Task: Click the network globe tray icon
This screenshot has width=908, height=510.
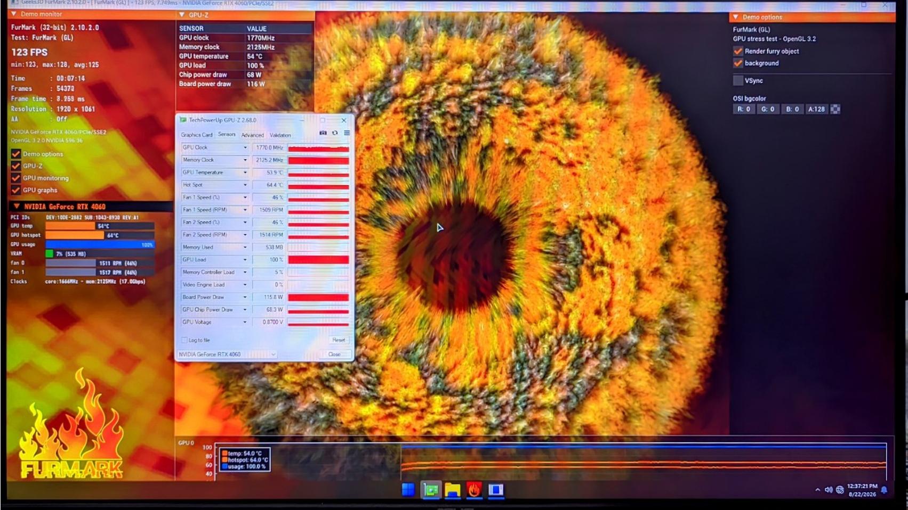Action: point(840,490)
